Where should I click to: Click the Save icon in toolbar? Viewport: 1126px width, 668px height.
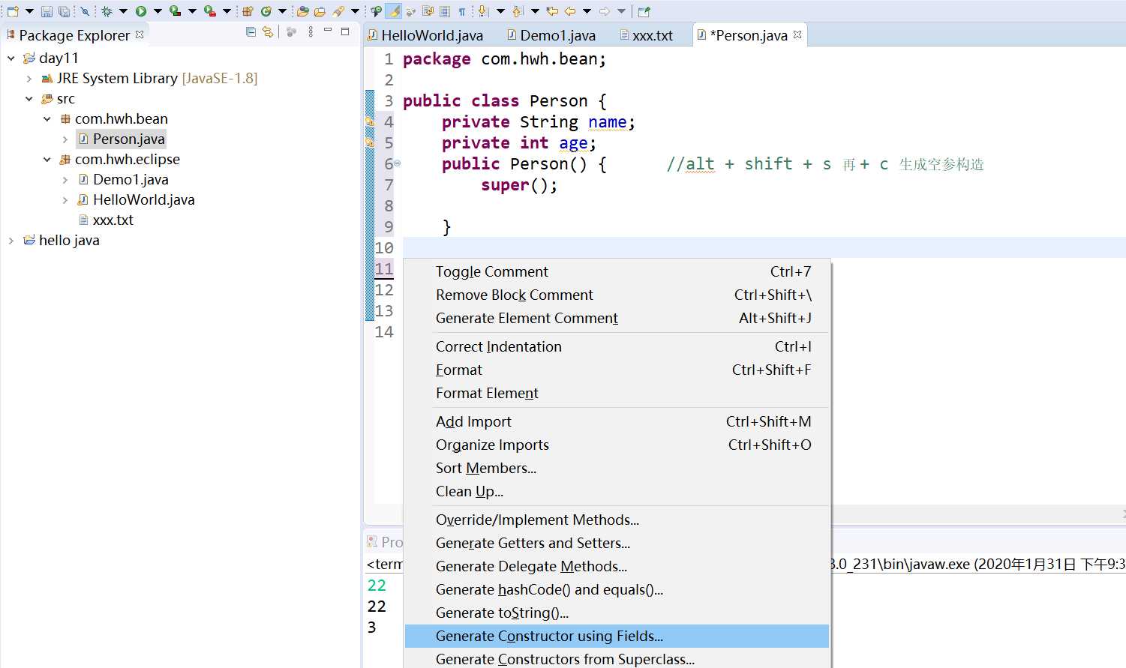pos(47,11)
